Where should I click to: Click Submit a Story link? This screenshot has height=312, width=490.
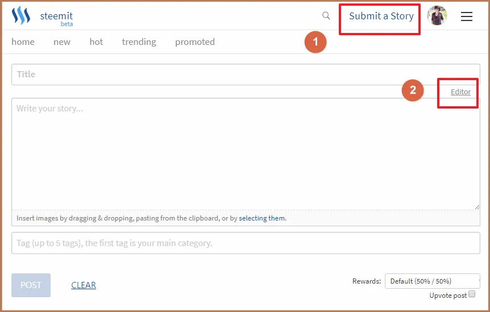pos(381,16)
